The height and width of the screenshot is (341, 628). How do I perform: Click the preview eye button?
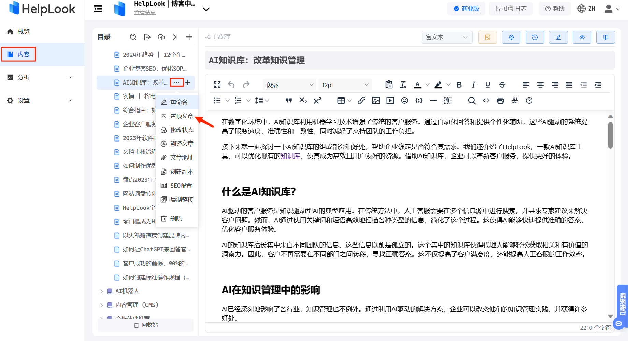(x=582, y=37)
